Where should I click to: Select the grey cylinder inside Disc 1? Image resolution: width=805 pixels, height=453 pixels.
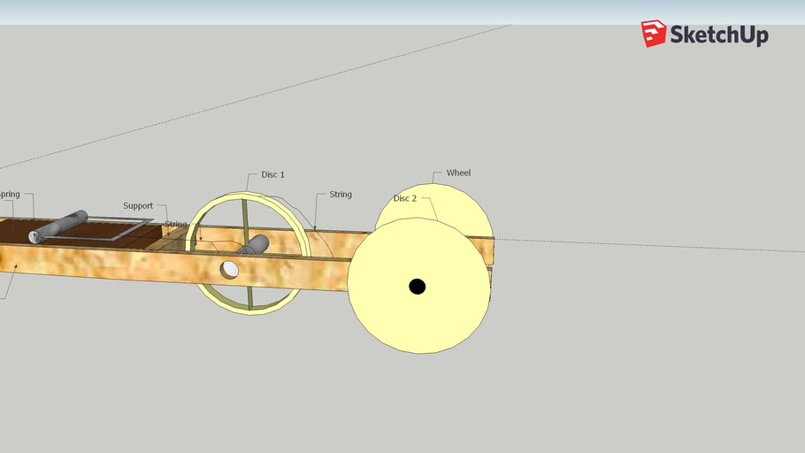pos(253,245)
